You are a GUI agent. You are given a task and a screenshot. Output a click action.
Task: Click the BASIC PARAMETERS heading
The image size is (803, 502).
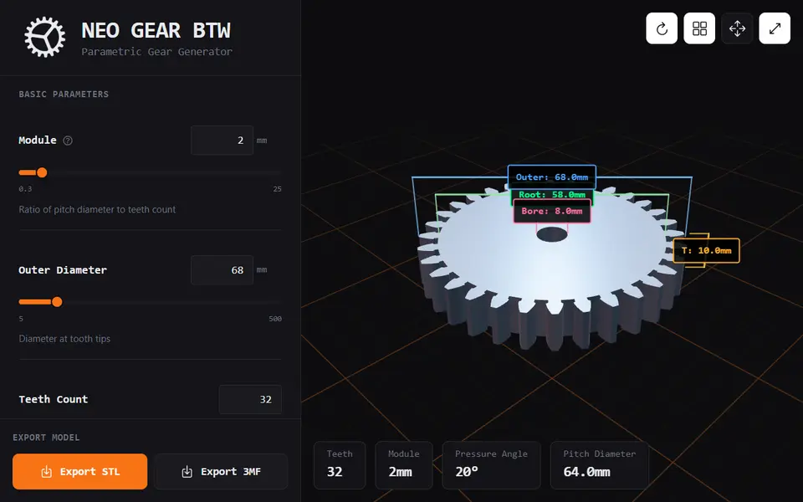pyautogui.click(x=64, y=95)
